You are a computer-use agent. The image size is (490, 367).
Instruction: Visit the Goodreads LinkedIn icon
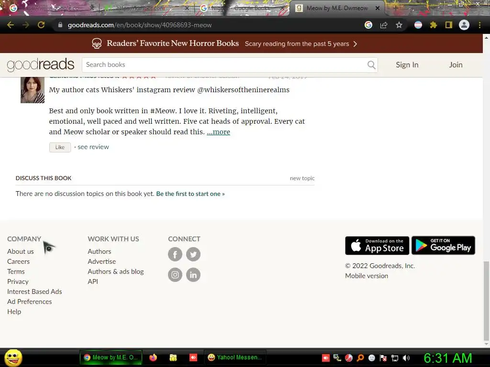click(x=193, y=275)
